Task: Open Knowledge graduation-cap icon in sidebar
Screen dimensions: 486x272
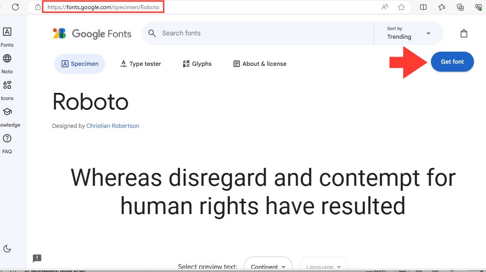Action: tap(7, 112)
